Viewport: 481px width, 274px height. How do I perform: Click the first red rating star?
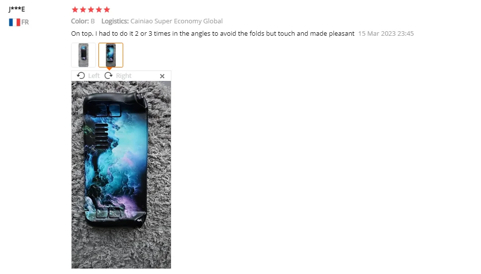click(75, 9)
